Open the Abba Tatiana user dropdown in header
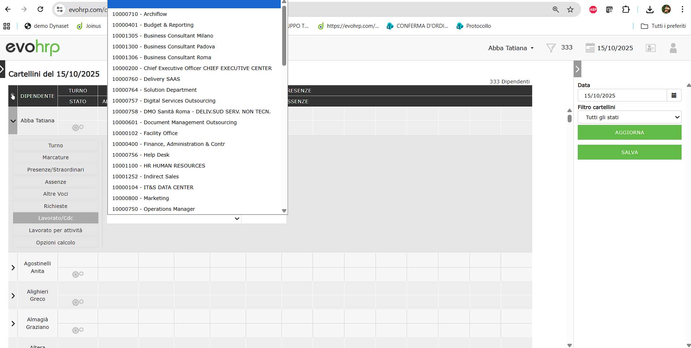Viewport: 691px width, 348px height. tap(510, 48)
